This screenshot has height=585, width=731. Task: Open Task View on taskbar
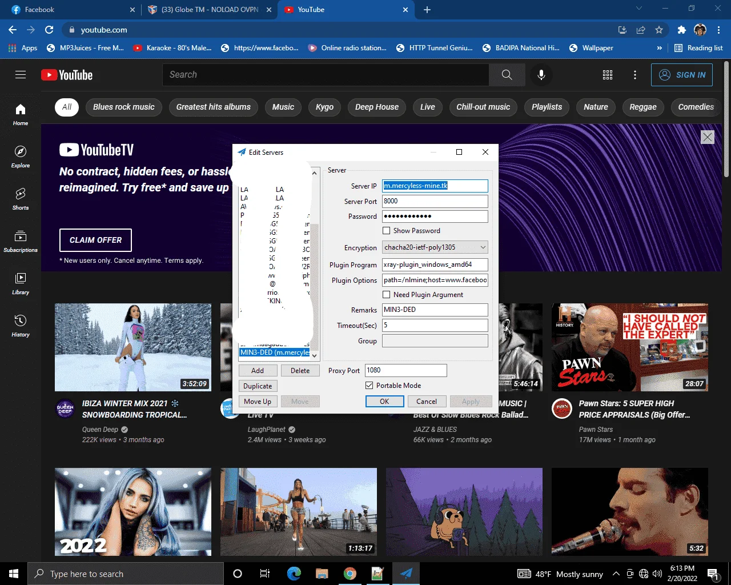point(265,574)
